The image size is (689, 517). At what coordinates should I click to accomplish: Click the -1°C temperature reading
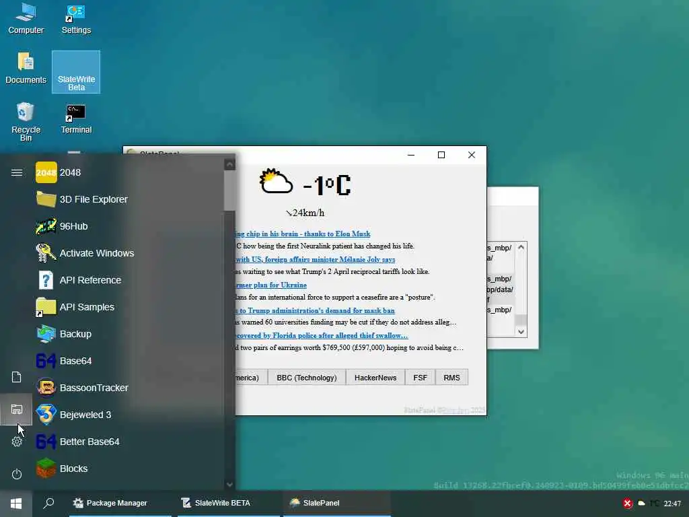[327, 184]
